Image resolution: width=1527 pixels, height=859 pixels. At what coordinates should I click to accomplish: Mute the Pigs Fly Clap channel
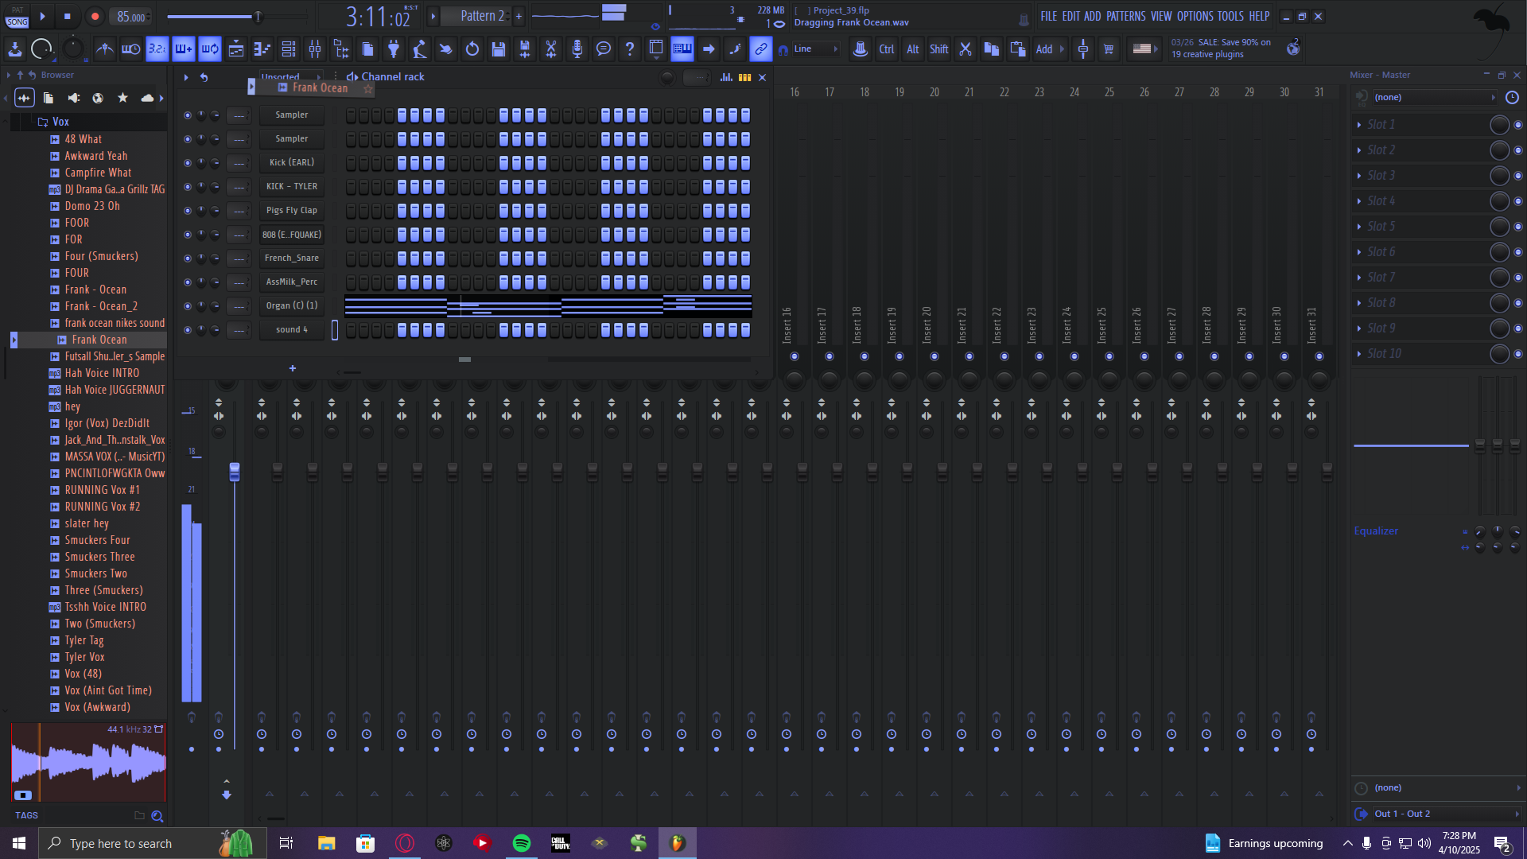pos(188,211)
